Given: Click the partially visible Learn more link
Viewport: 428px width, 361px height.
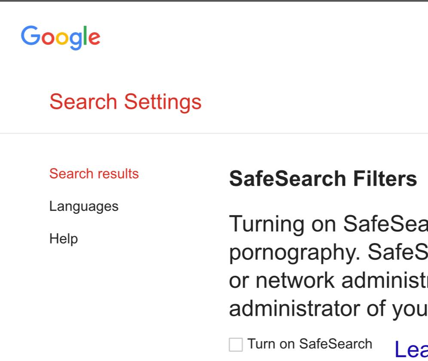Looking at the screenshot, I should tap(411, 349).
